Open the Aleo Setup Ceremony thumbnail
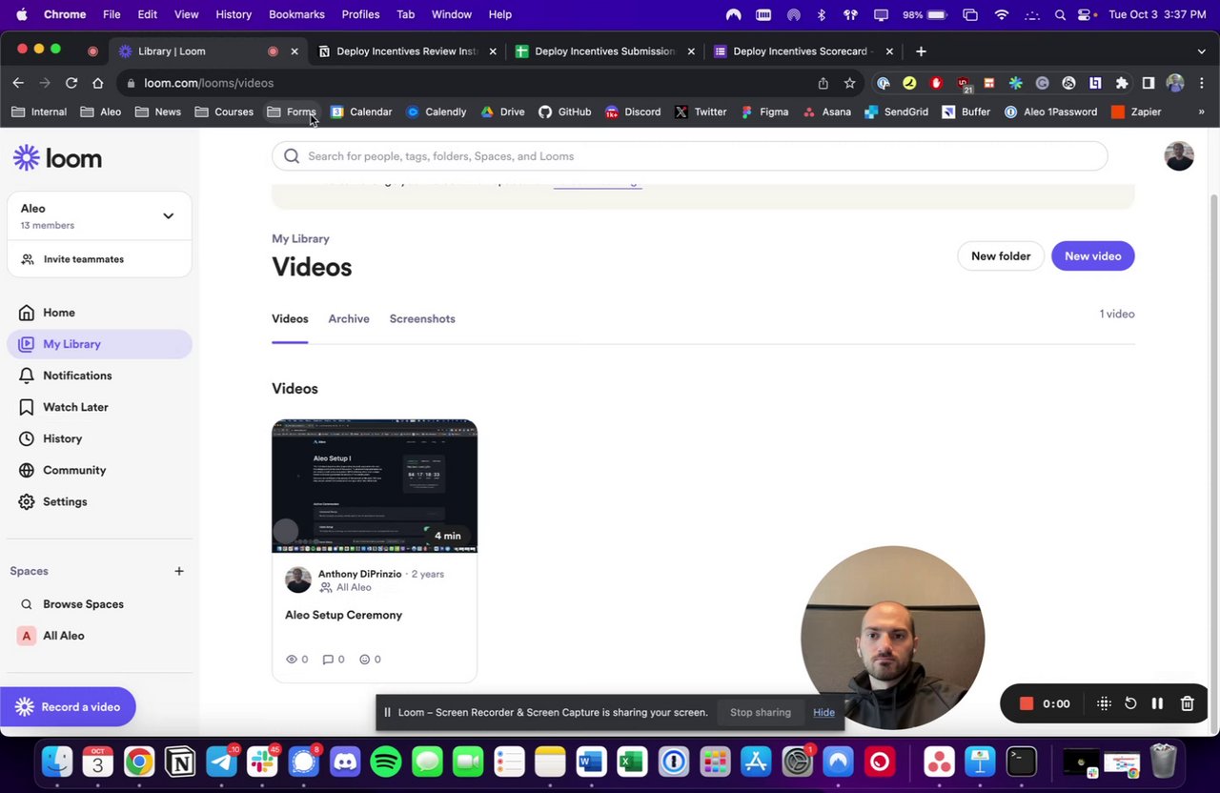The height and width of the screenshot is (793, 1220). 375,486
